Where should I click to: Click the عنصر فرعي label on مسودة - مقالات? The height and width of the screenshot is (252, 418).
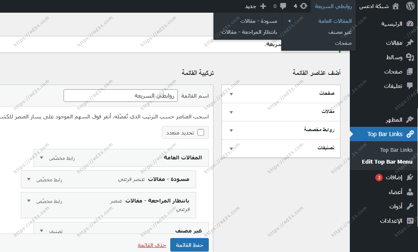pos(131,180)
